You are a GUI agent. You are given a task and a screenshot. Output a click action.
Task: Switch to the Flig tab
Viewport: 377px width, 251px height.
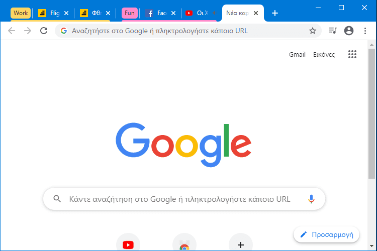[x=50, y=13]
